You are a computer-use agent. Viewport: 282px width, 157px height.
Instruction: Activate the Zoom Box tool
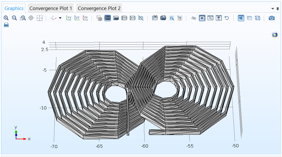click(23, 18)
